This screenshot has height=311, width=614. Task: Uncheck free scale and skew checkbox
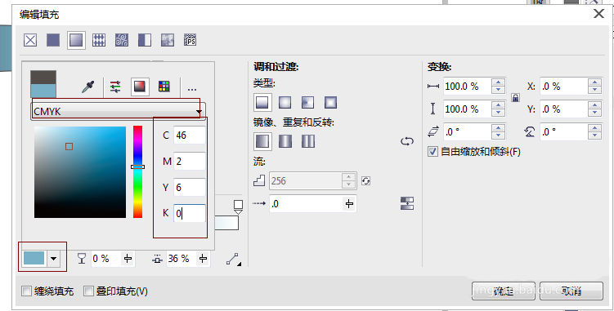point(432,152)
